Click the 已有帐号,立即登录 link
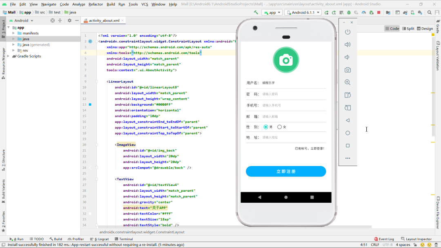Screen dimensions: 441x248 pyautogui.click(x=310, y=148)
